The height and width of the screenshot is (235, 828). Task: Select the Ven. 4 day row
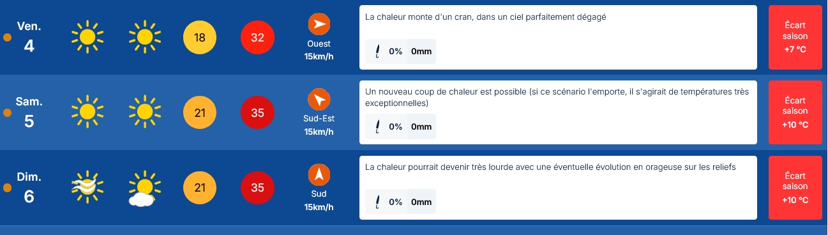click(x=414, y=37)
